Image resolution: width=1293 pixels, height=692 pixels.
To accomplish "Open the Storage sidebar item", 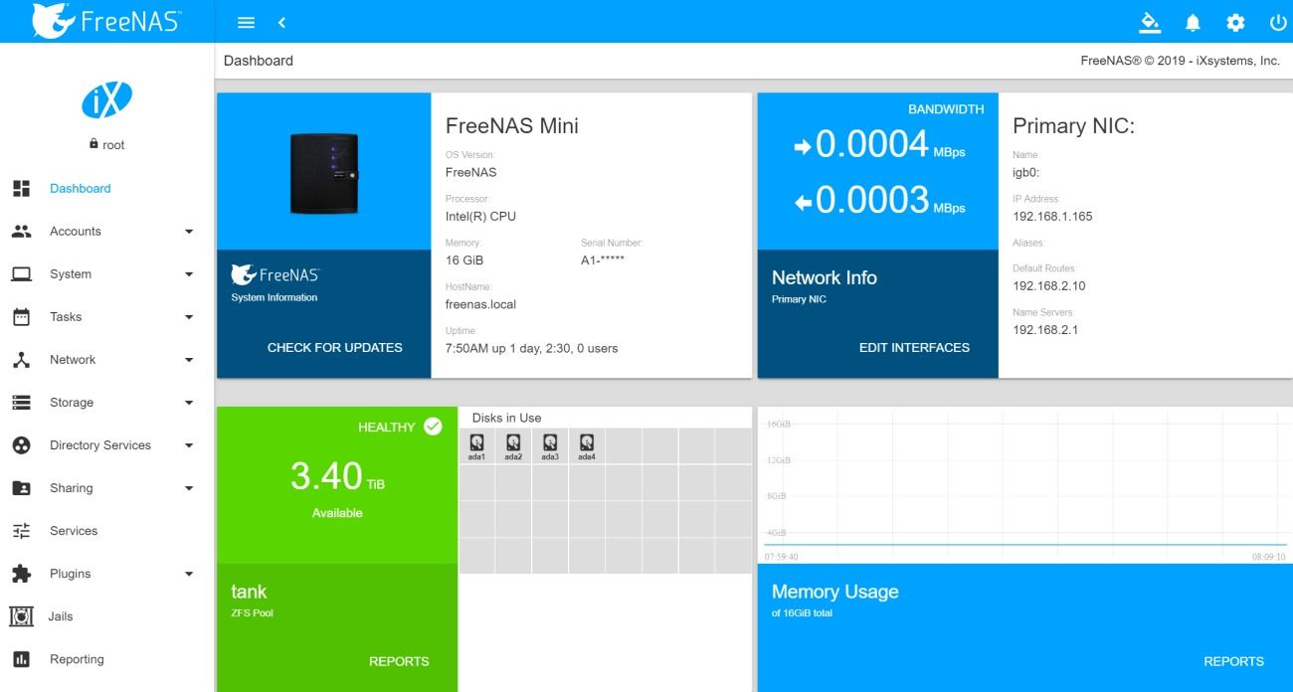I will tap(106, 402).
